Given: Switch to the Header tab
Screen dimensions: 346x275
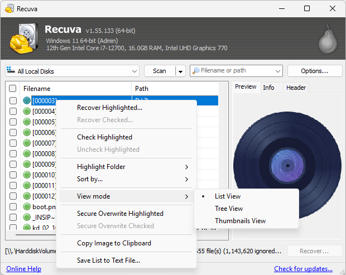Looking at the screenshot, I should click(296, 88).
